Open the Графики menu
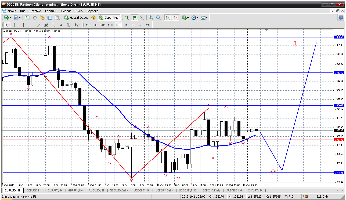The image size is (346, 200). point(51,11)
